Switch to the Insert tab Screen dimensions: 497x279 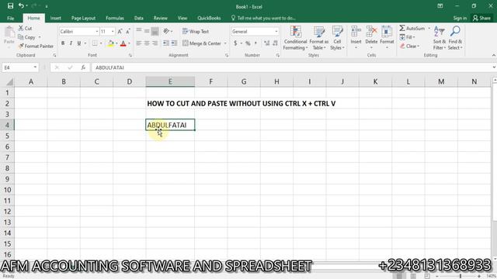tap(55, 18)
